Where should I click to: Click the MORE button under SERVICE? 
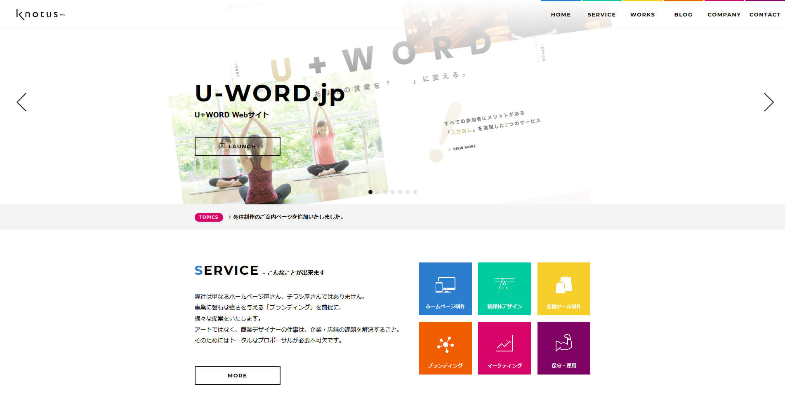point(237,375)
